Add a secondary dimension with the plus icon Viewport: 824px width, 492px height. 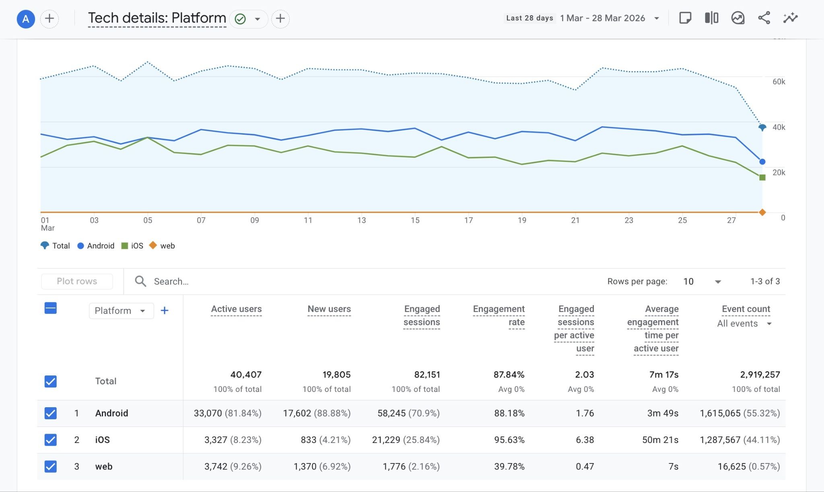pos(165,310)
